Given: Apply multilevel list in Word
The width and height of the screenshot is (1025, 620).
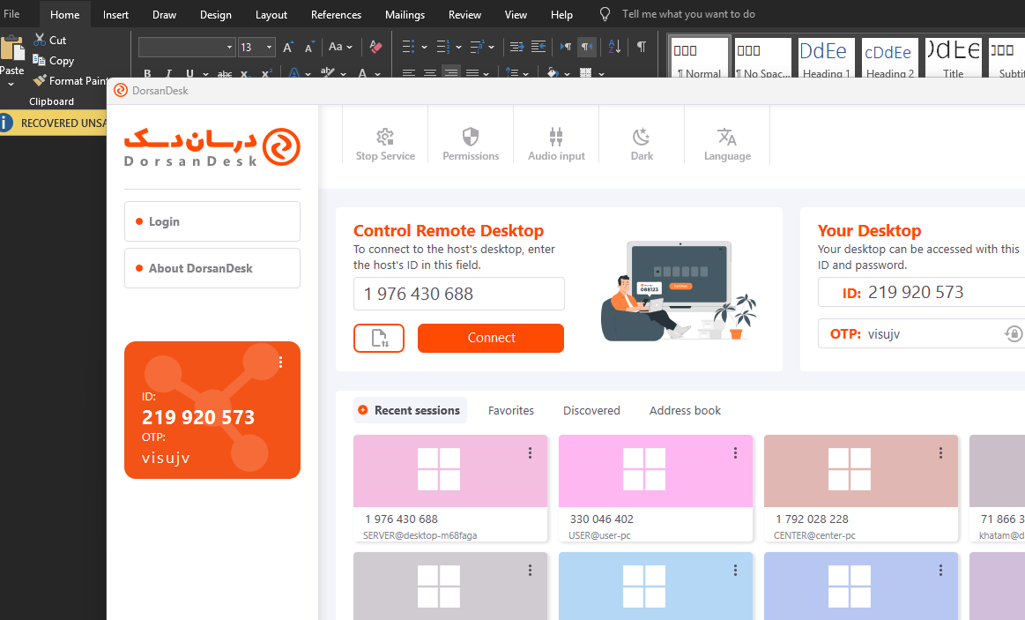Looking at the screenshot, I should pyautogui.click(x=477, y=47).
